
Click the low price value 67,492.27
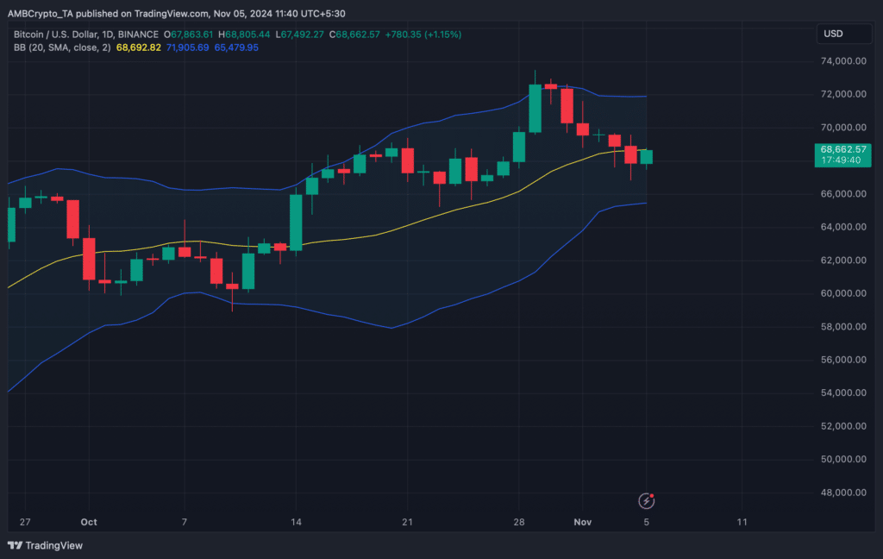click(x=303, y=35)
